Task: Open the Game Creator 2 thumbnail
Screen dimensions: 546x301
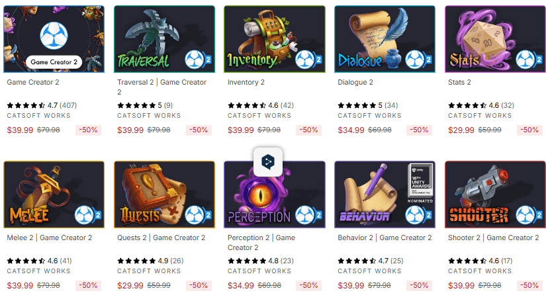Action: click(54, 39)
